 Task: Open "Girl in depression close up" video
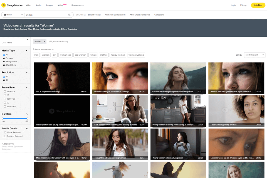click(62, 78)
